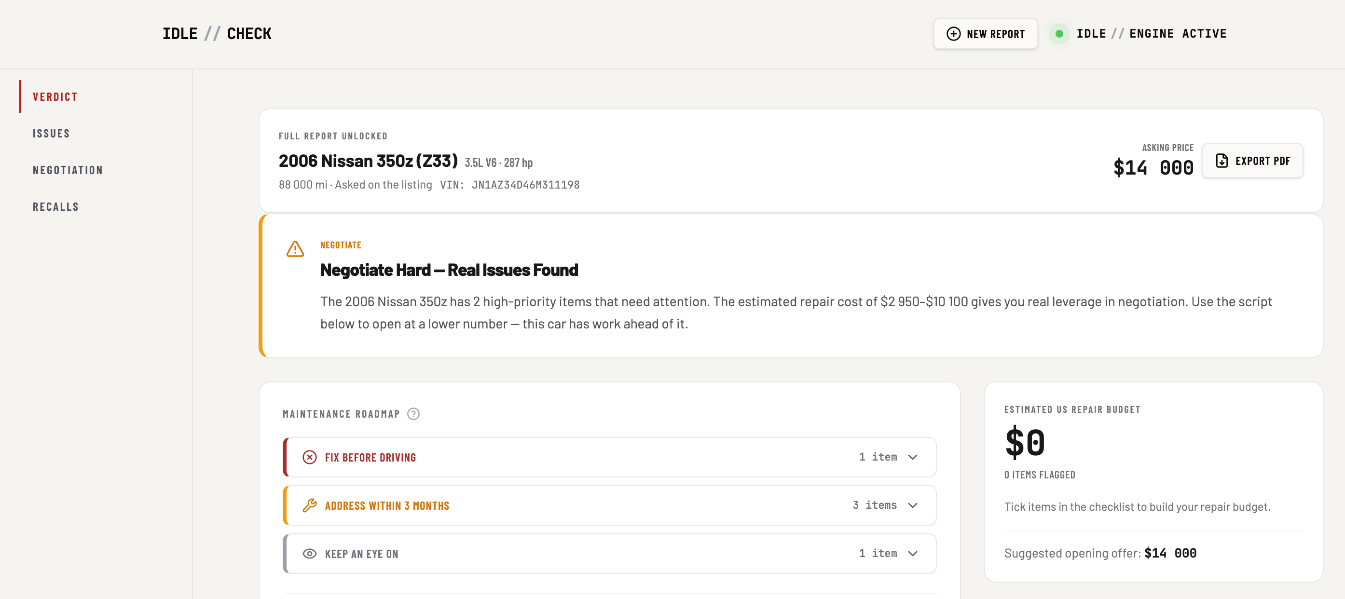
Task: Click the 'FULL REPORT UNLOCKED' label
Action: point(333,136)
